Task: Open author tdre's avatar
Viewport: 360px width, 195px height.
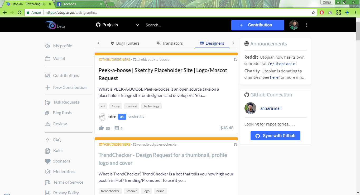Action: coord(102,117)
